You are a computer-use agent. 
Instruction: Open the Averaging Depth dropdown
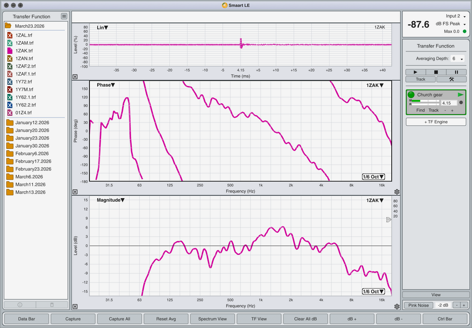coord(458,59)
